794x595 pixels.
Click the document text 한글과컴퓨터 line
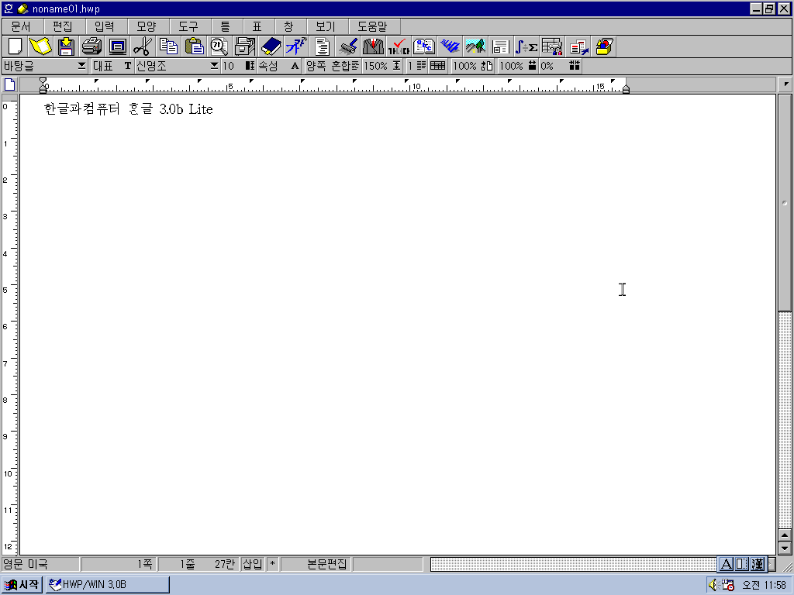tap(129, 109)
